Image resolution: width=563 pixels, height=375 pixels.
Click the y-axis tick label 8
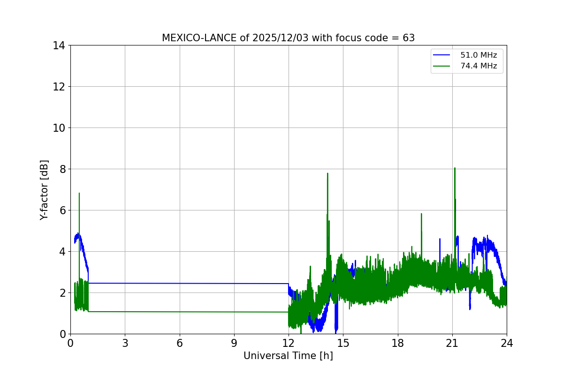tap(62, 169)
